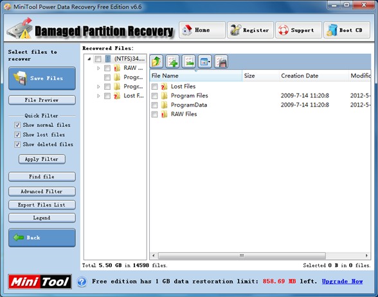Select the (NTFS)34... tree label
The image size is (378, 297).
[x=129, y=58]
